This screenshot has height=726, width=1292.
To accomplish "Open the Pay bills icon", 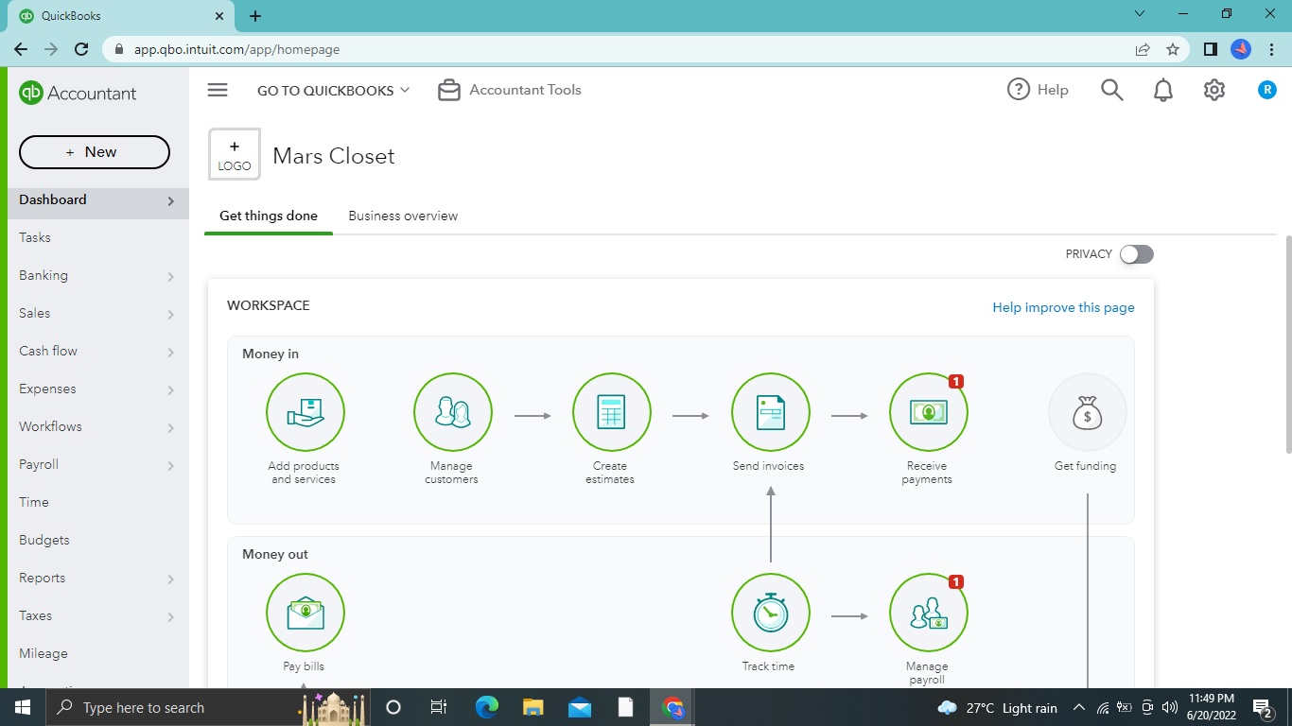I will point(306,613).
